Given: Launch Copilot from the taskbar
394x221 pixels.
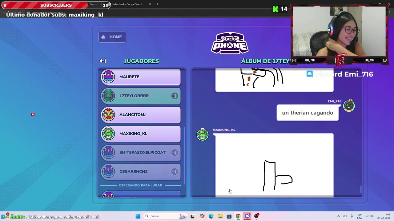Looking at the screenshot, I should (x=202, y=216).
